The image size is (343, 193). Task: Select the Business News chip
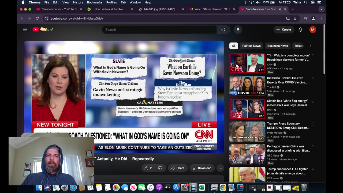tap(278, 46)
